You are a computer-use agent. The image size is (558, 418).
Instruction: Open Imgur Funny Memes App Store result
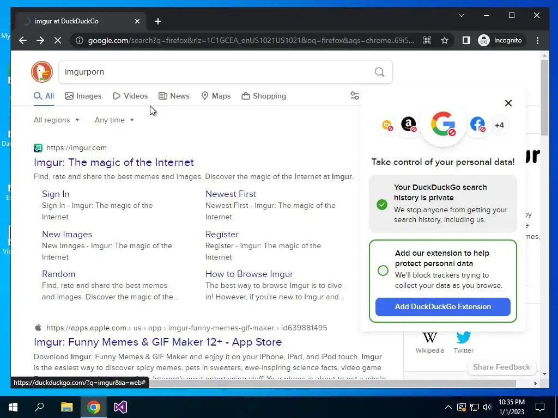[x=157, y=342]
